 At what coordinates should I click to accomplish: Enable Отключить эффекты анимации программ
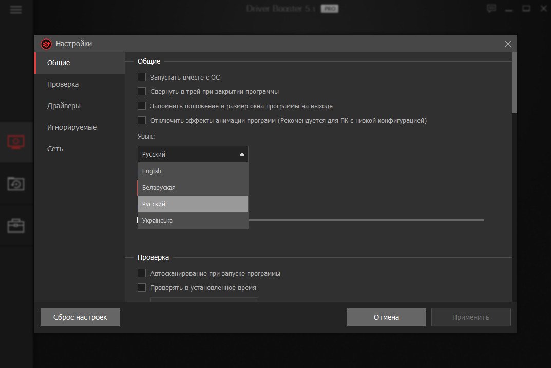point(142,121)
